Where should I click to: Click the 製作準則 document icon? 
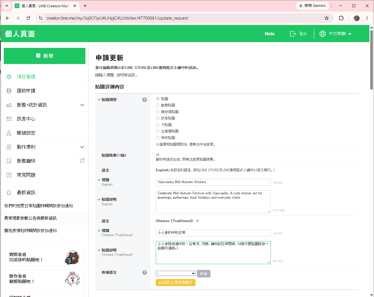pyautogui.click(x=9, y=147)
